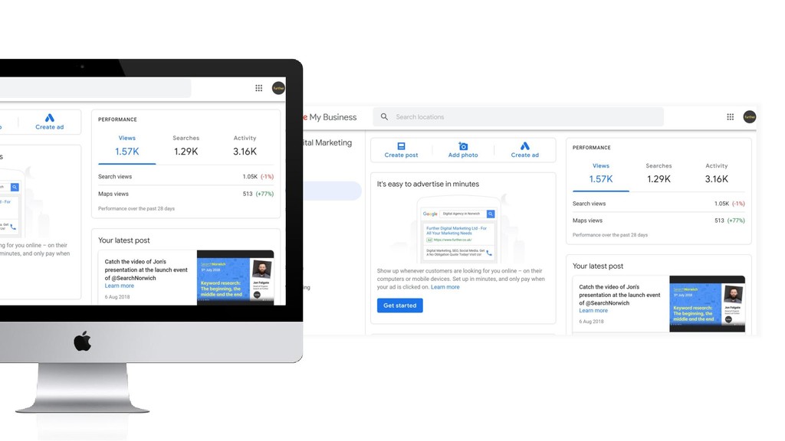Open account avatar in right window
The image size is (785, 441).
click(x=750, y=117)
